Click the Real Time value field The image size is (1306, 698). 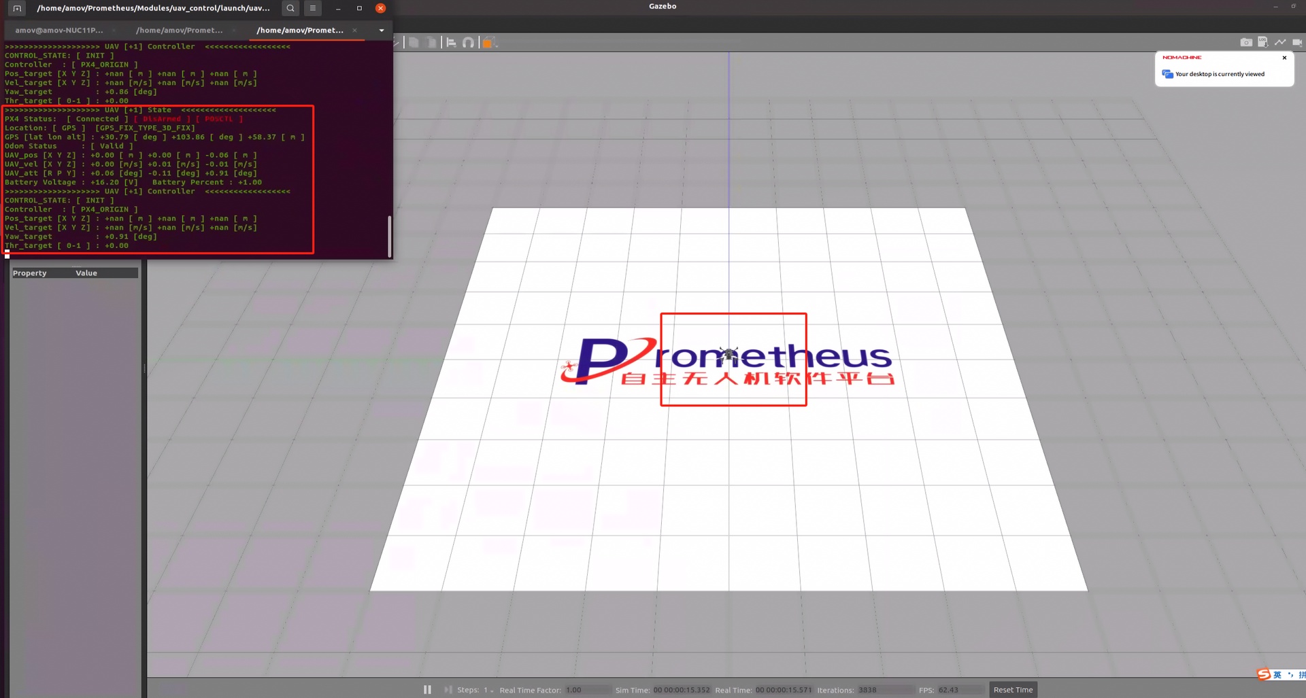click(784, 690)
